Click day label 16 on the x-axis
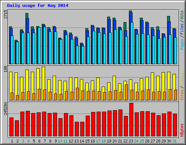The width and height of the screenshot is (186, 145). tap(93, 141)
